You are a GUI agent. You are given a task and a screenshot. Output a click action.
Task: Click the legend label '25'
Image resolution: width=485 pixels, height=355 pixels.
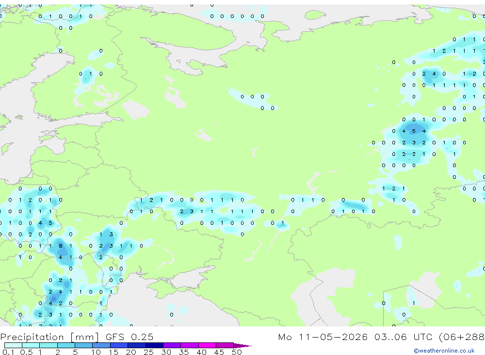(x=148, y=352)
